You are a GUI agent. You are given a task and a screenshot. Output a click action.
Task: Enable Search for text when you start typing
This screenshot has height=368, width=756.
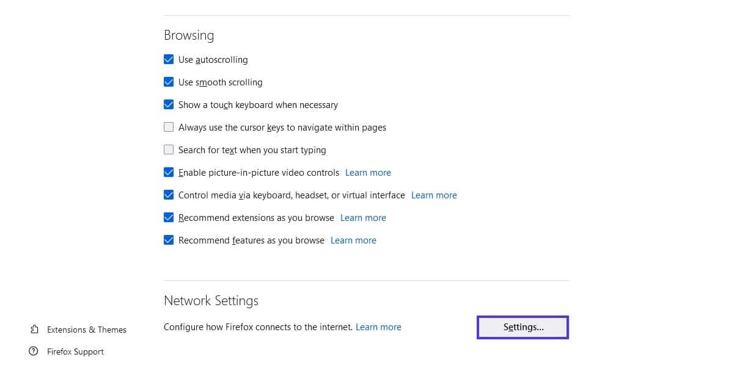[x=169, y=150]
